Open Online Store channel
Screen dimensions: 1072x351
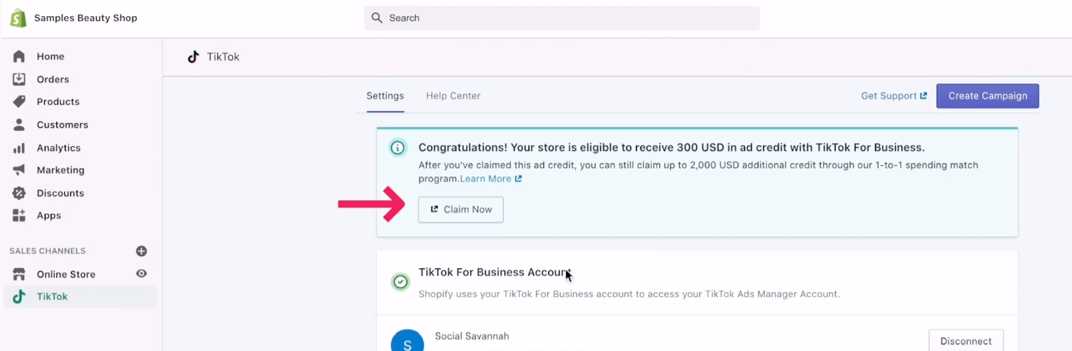pyautogui.click(x=66, y=274)
